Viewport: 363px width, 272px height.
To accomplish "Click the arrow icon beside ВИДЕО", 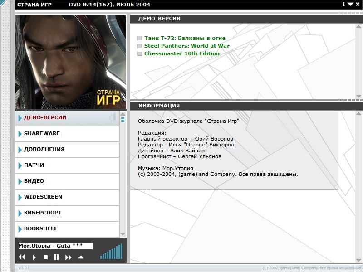I will 20,182.
